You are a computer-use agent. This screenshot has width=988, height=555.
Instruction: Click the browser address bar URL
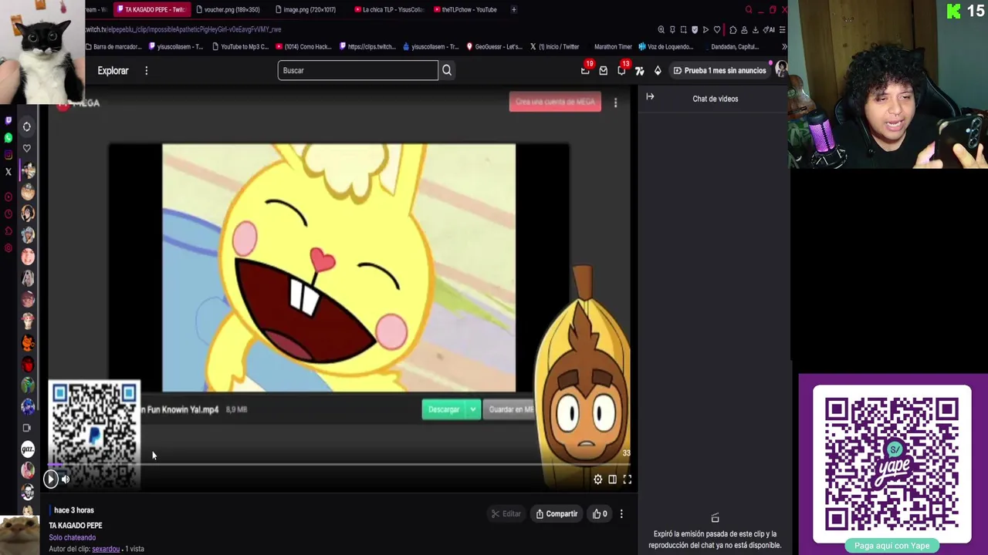coord(183,29)
